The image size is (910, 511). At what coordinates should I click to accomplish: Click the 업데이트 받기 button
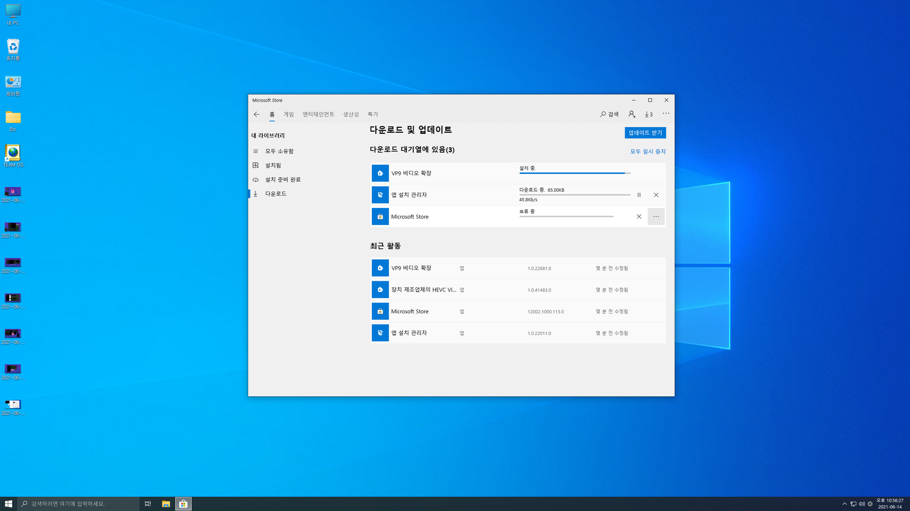pos(645,133)
